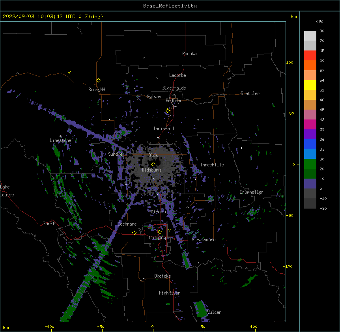Click the Calgary label
The image size is (340, 332).
(157, 238)
